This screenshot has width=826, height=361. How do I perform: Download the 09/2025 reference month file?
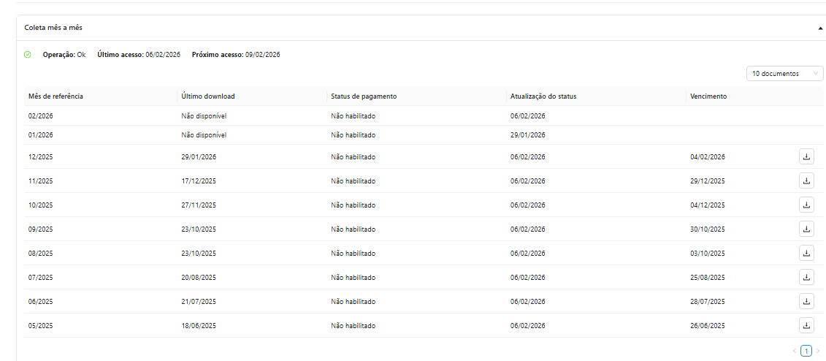click(806, 229)
